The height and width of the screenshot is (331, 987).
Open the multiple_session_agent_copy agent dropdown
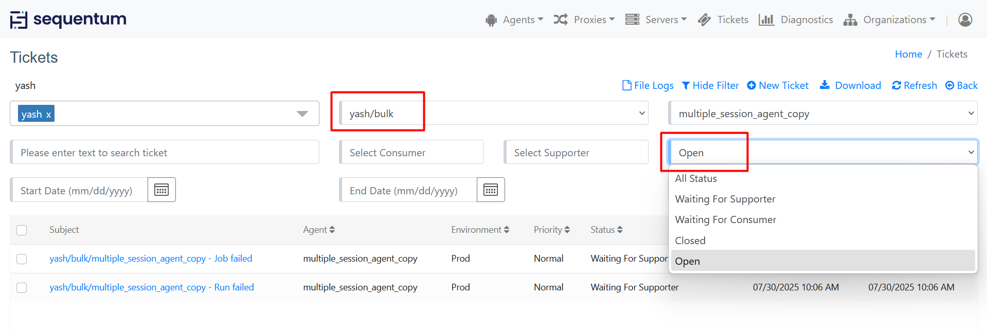[971, 114]
